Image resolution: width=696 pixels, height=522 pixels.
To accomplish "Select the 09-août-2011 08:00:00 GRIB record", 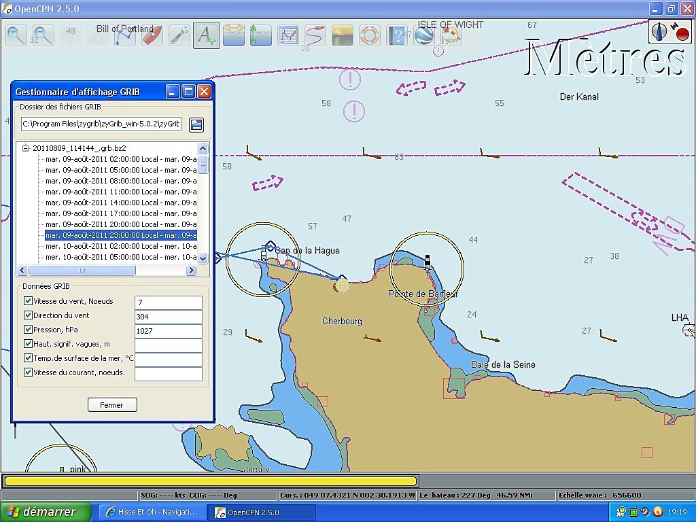I will click(x=121, y=181).
